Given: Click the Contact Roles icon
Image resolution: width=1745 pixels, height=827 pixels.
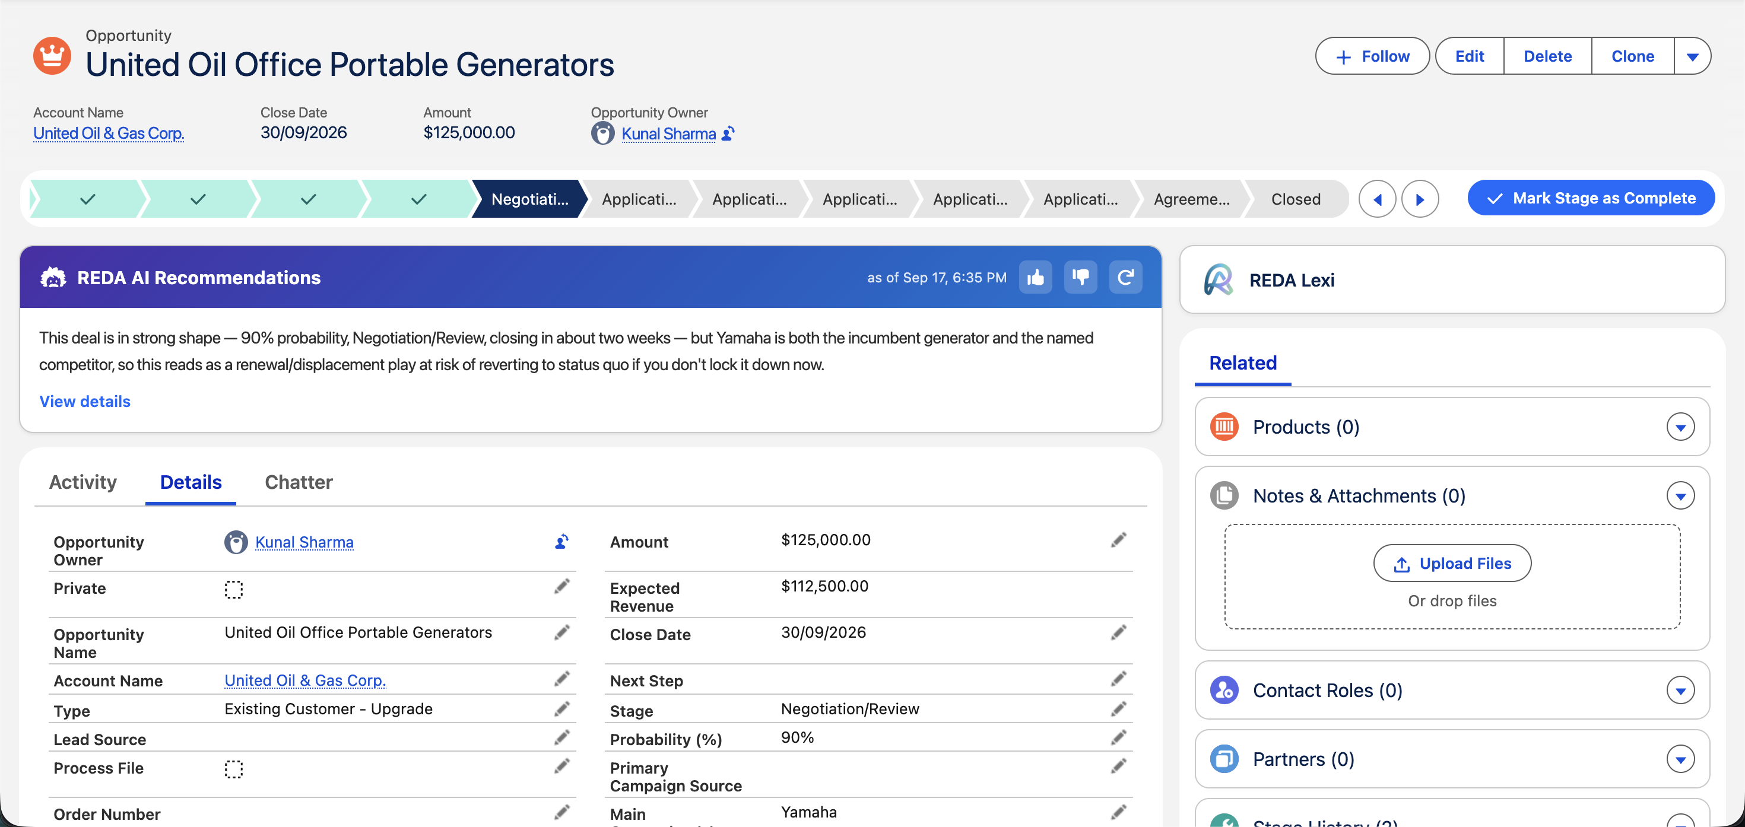Looking at the screenshot, I should [x=1224, y=690].
